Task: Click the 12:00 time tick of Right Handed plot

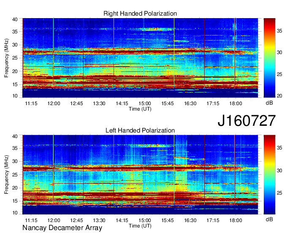Action: click(54, 103)
